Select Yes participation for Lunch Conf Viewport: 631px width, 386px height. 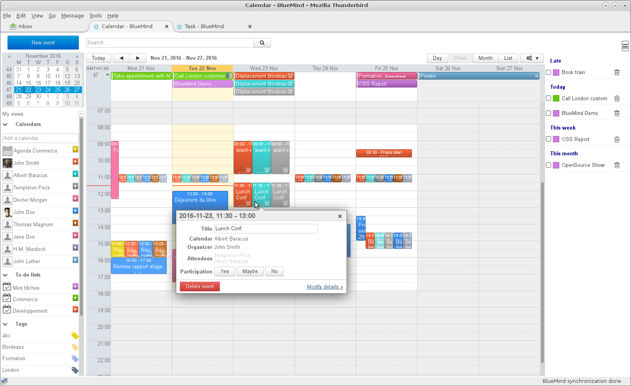click(x=225, y=271)
